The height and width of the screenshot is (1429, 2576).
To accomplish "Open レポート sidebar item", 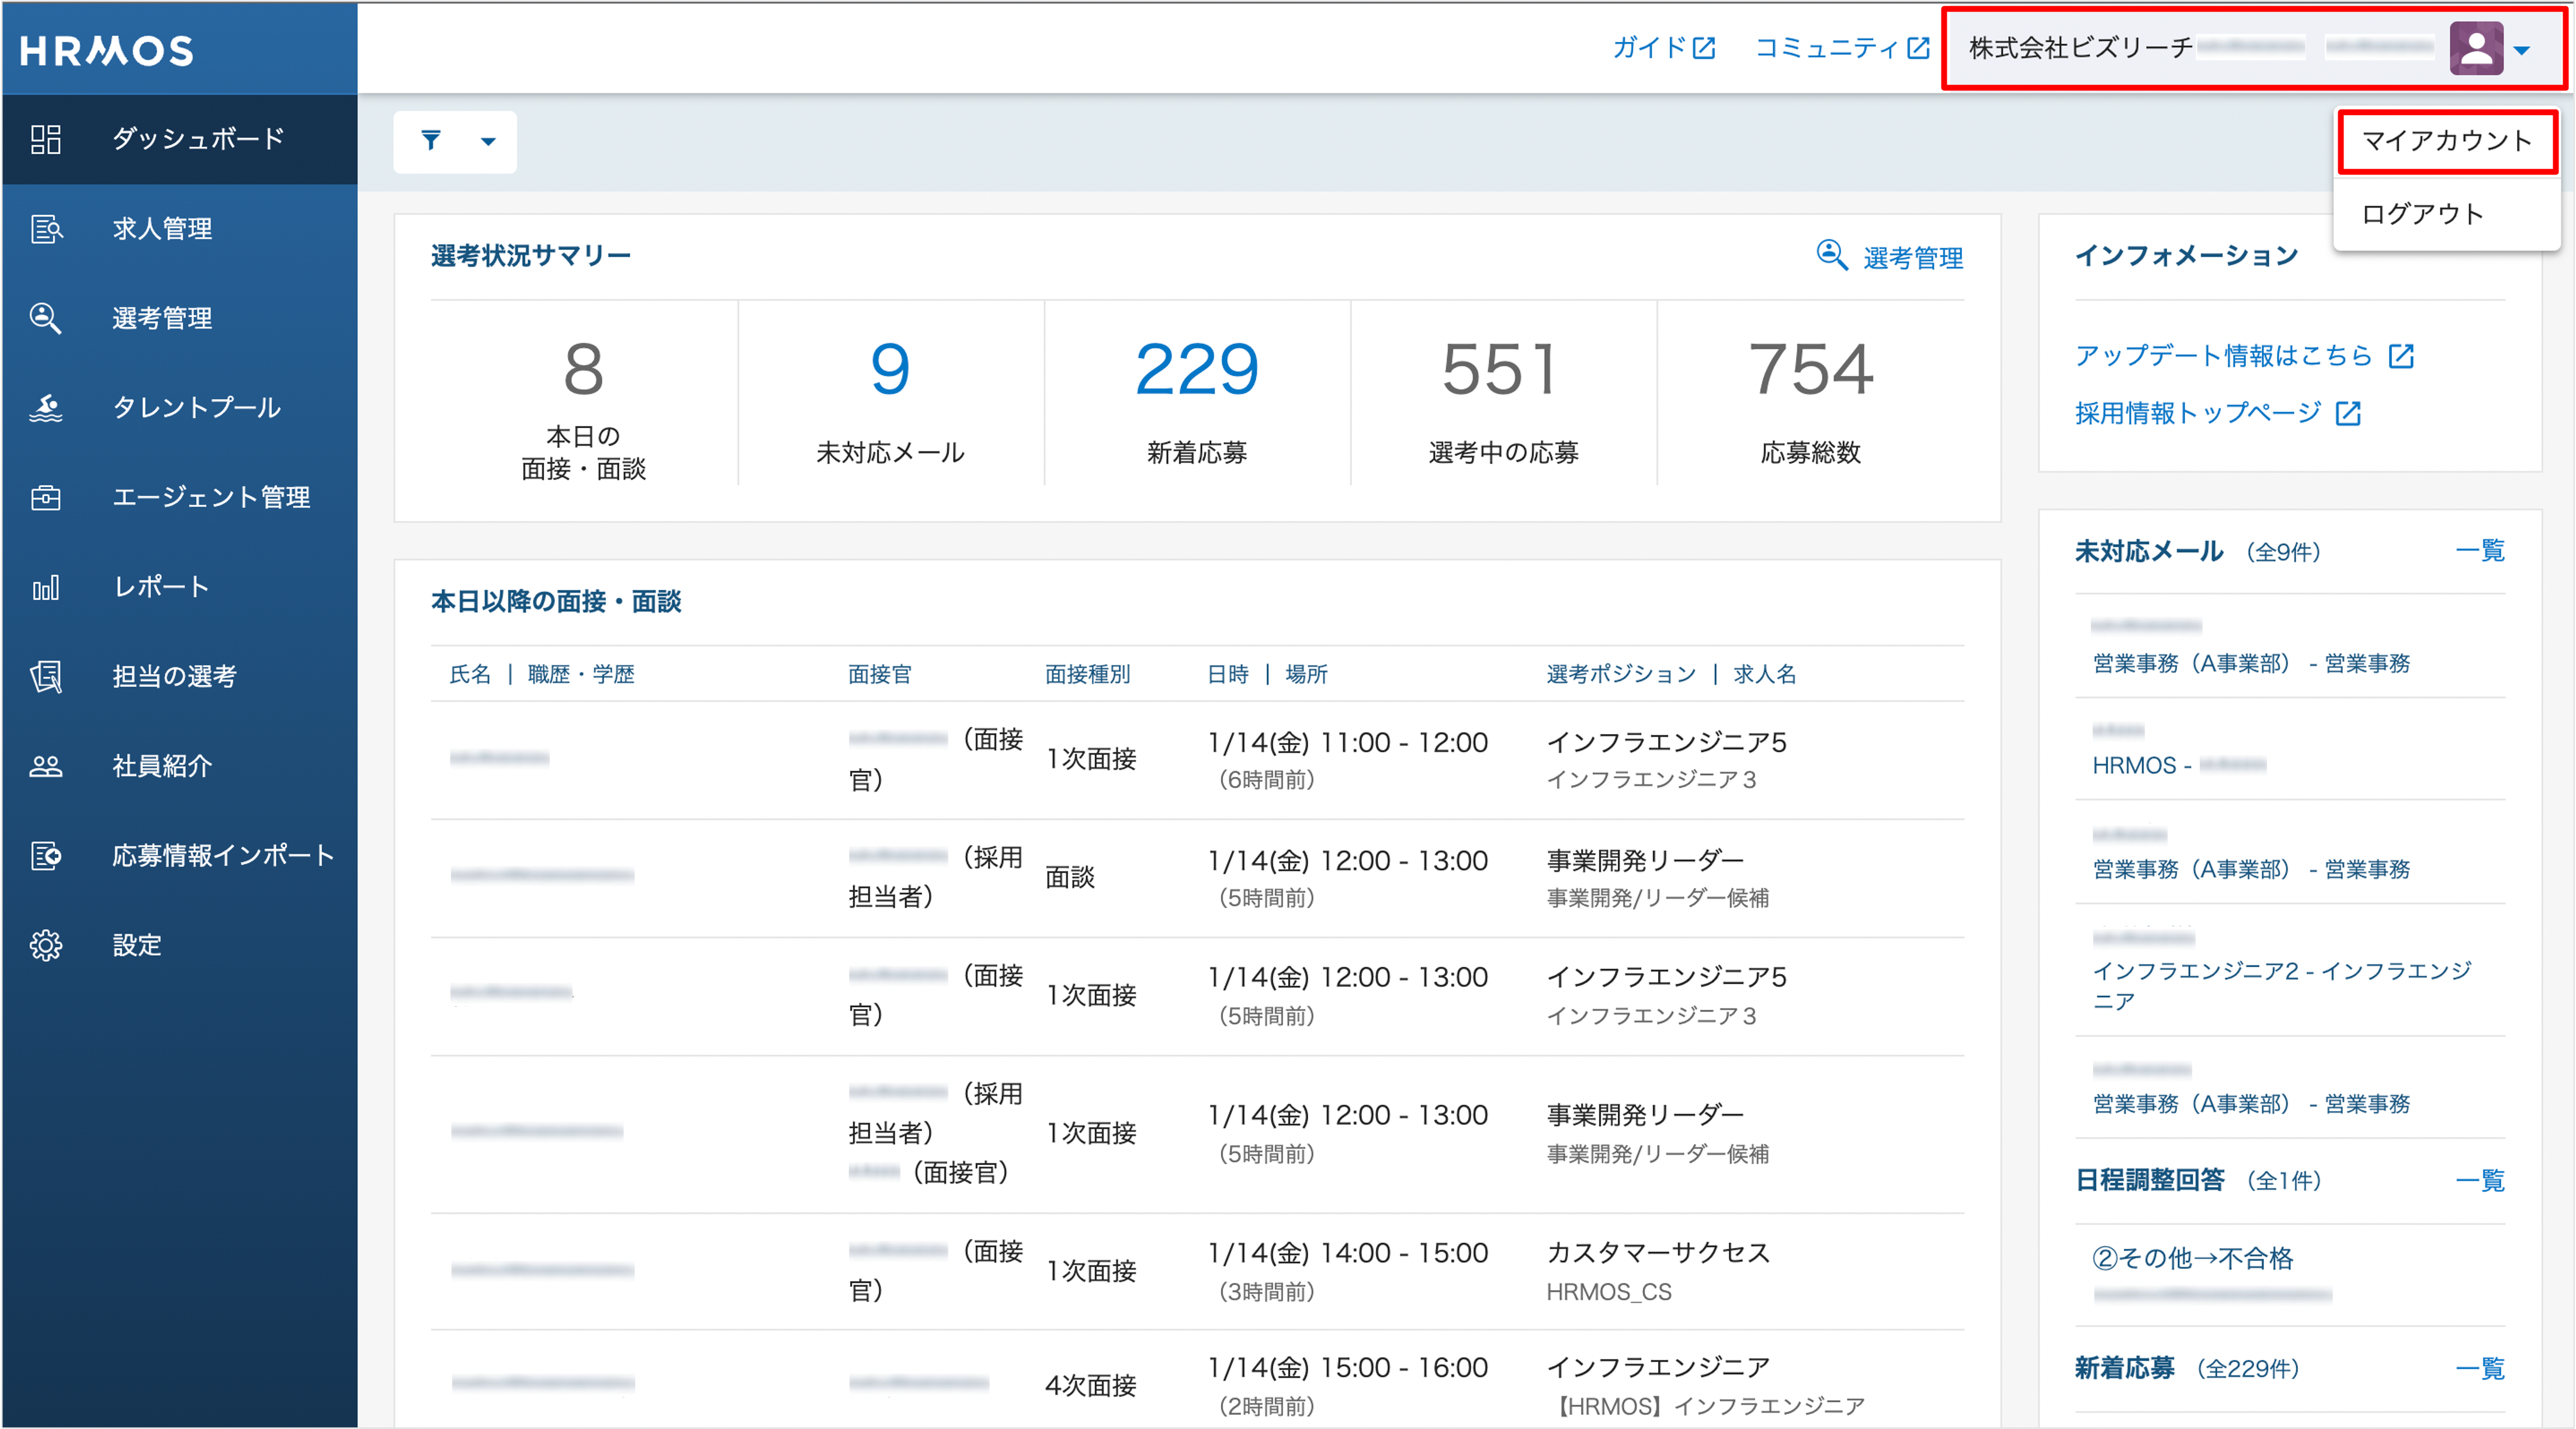I will click(180, 586).
